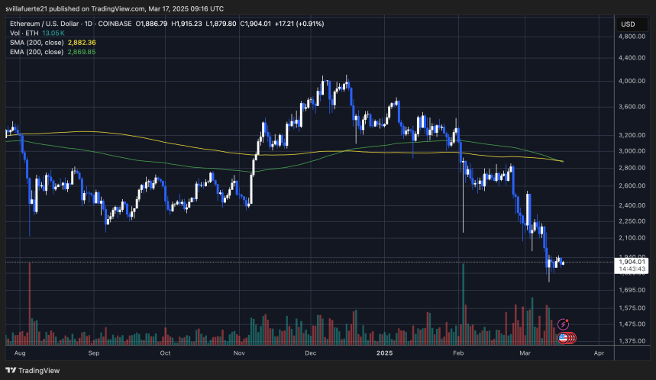This screenshot has width=656, height=380.
Task: Click the 1,575.00 price axis label
Action: pos(632,308)
